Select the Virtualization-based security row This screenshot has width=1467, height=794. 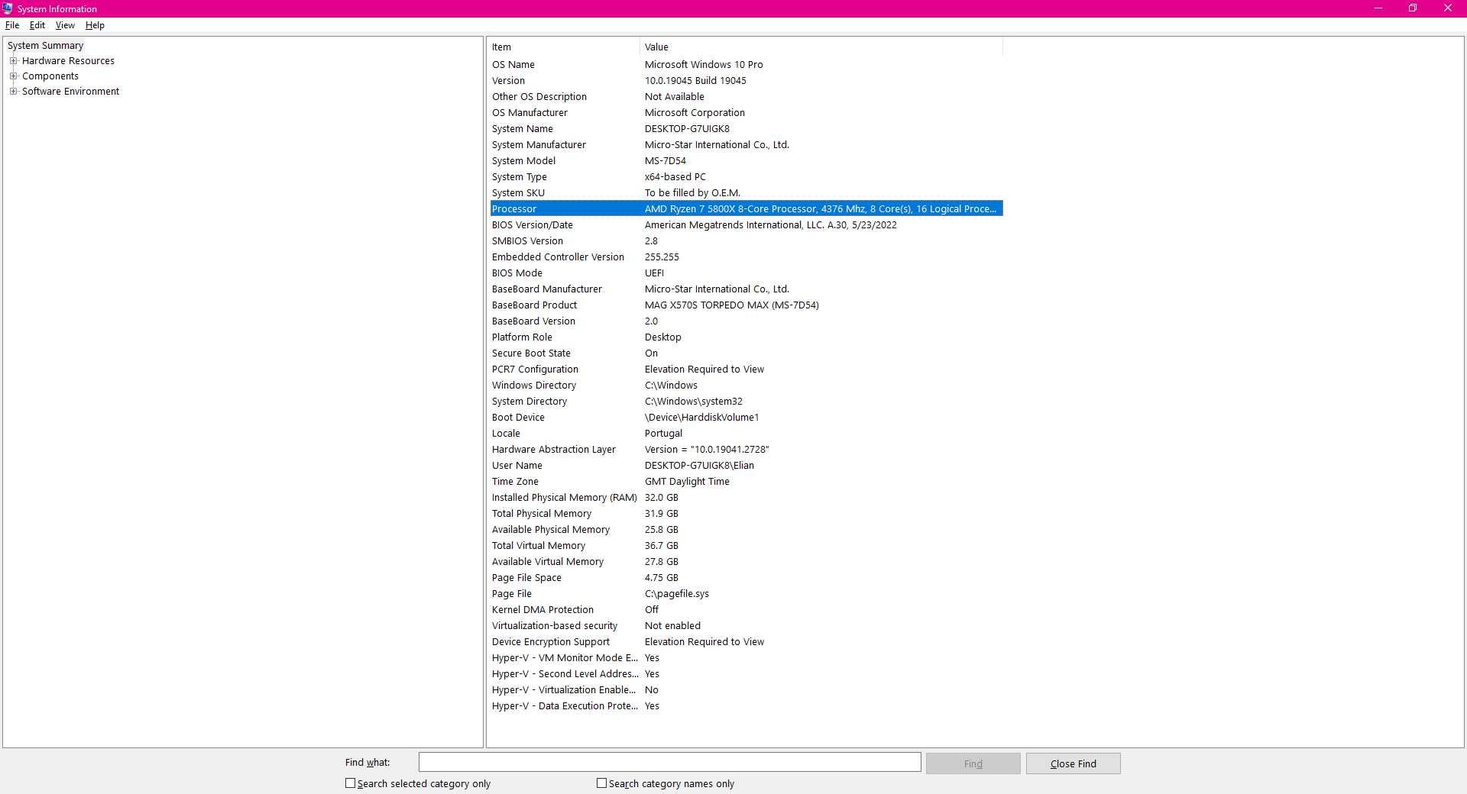[x=746, y=626]
